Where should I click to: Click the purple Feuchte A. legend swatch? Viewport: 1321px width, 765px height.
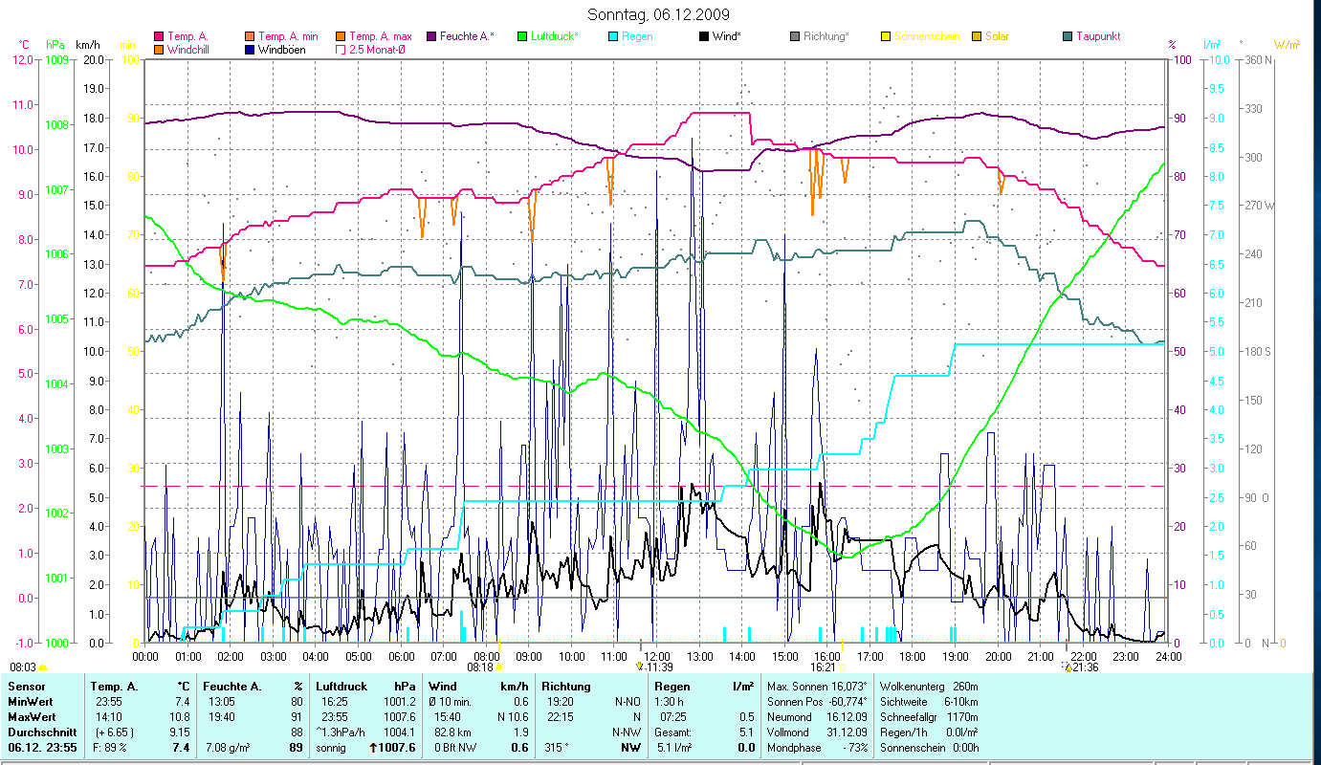pyautogui.click(x=431, y=36)
